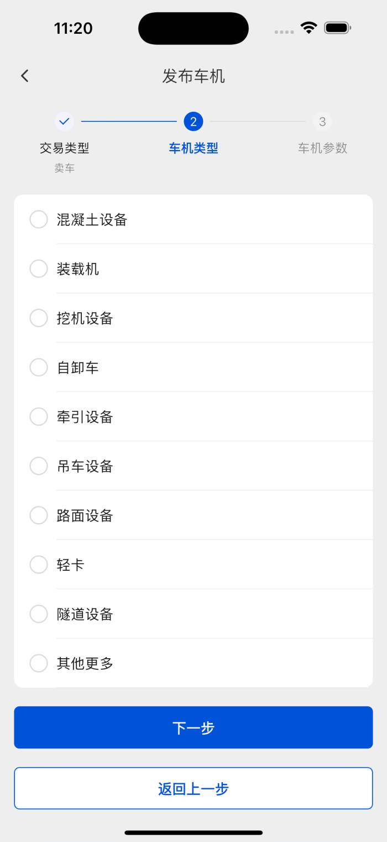This screenshot has width=387, height=842.
Task: Select the 路面设备 option
Action: point(39,515)
